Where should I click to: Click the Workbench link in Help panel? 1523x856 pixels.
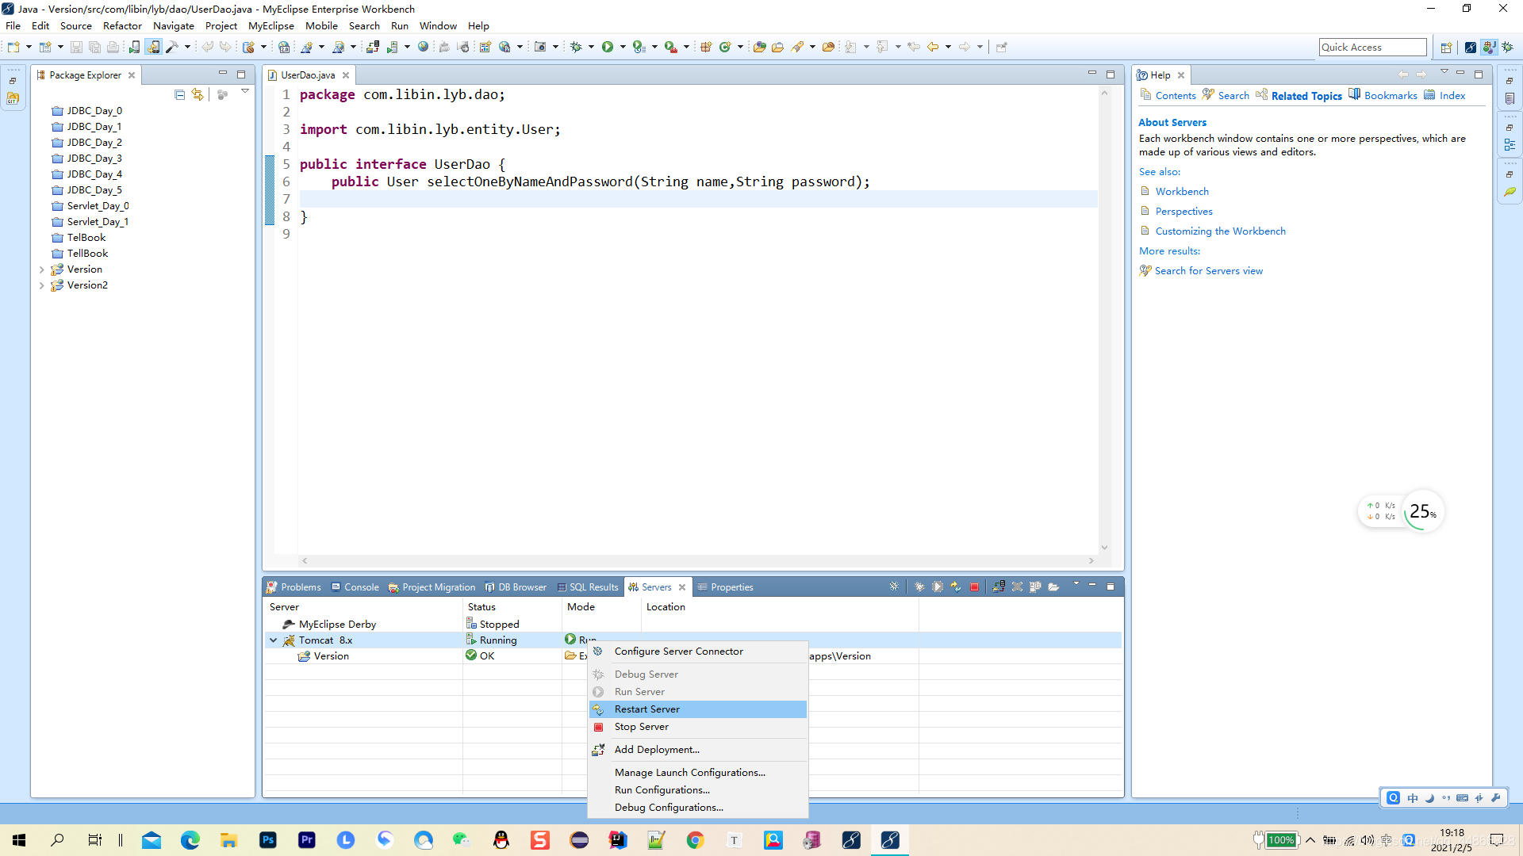point(1182,190)
